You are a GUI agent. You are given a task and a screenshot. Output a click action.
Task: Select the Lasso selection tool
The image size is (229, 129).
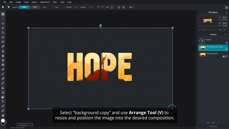(3, 23)
